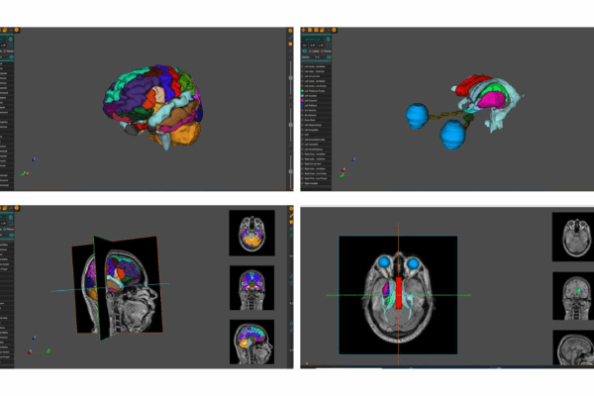The width and height of the screenshot is (594, 396).
Task: Click the stacked-folders icon in the top-right panel toolbar
Action: (322, 30)
